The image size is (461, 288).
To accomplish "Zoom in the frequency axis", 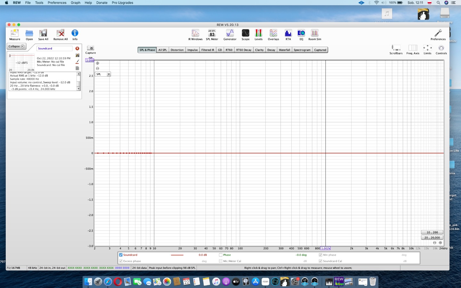I will tap(440, 243).
